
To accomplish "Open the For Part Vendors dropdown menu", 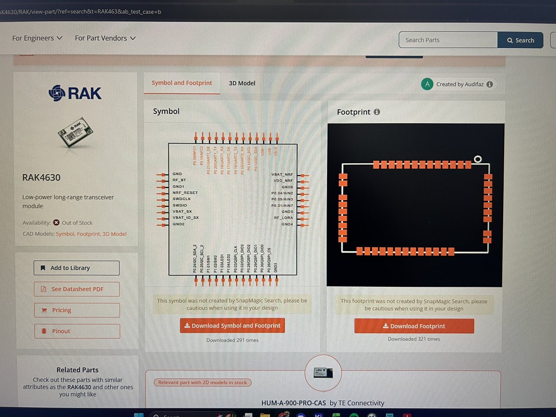I will [105, 38].
